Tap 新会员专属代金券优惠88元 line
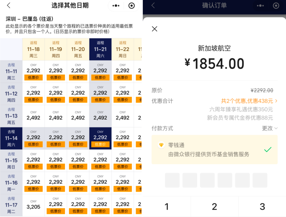The width and height of the screenshot is (286, 217). [x=240, y=118]
